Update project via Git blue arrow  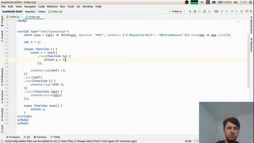222,12
